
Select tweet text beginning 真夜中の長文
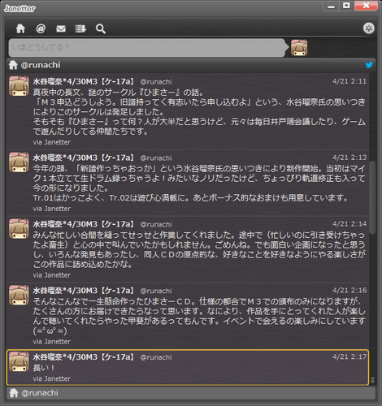199,112
